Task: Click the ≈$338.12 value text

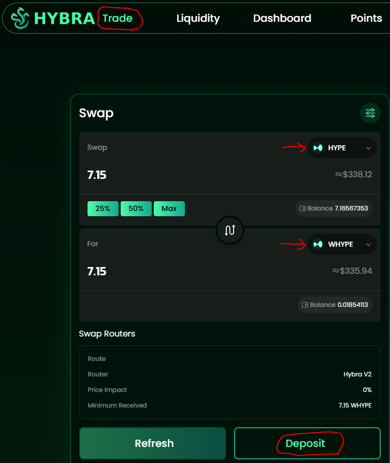Action: [x=353, y=174]
